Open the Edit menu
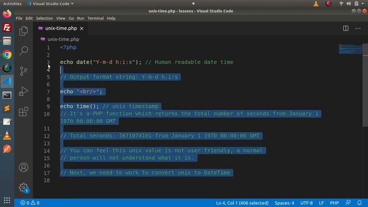Viewport: 368px width, 207px height. pos(29,18)
